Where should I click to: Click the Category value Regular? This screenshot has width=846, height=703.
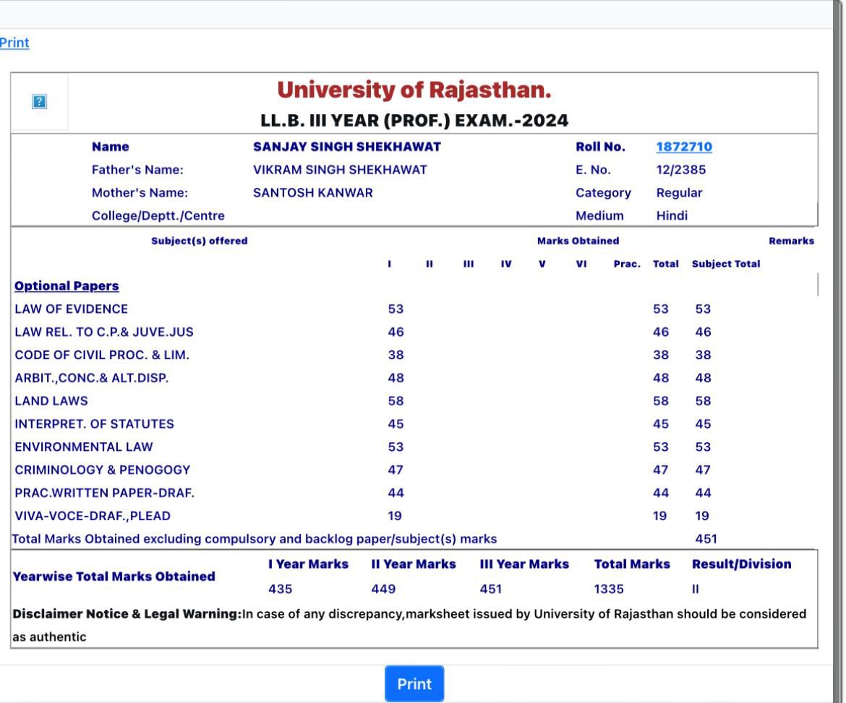[x=679, y=192]
